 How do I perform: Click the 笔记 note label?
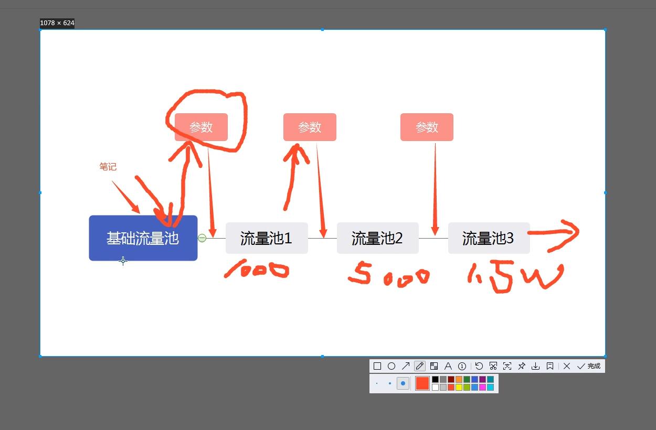108,167
